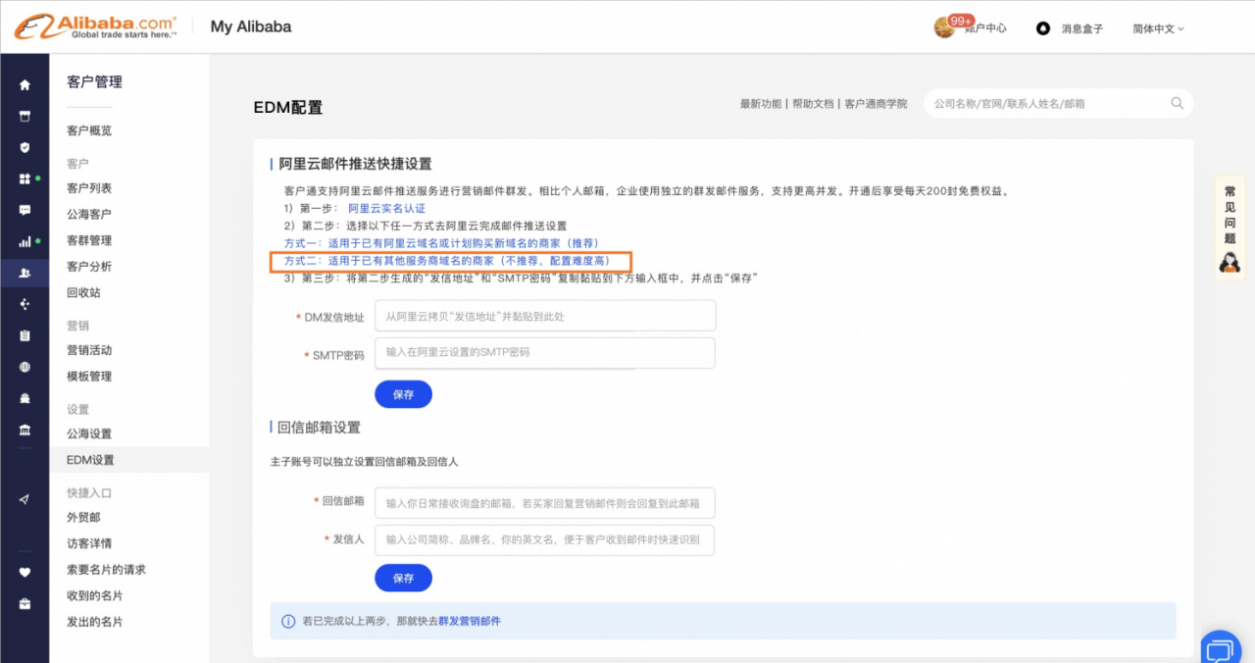
Task: Click the Alibaba.com logo
Action: pyautogui.click(x=96, y=26)
